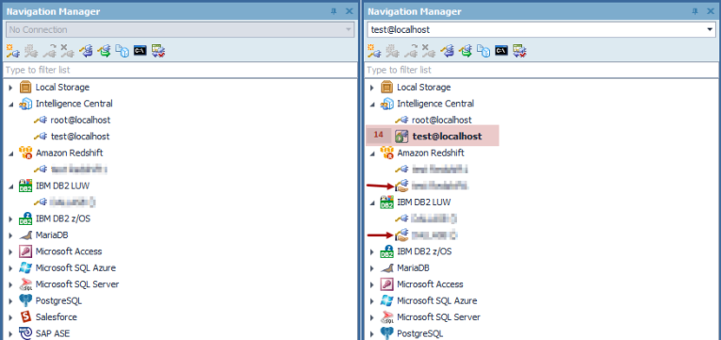The height and width of the screenshot is (340, 721).
Task: Open command prompt icon in right panel toolbar
Action: pyautogui.click(x=501, y=51)
